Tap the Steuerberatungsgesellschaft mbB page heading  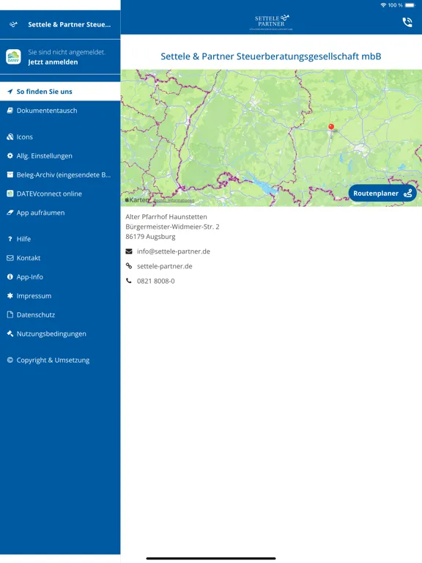pos(271,56)
